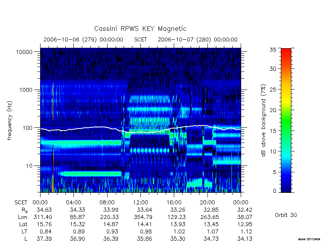Click the Rs value 34.63
This screenshot has height=241, width=321.
44,210
